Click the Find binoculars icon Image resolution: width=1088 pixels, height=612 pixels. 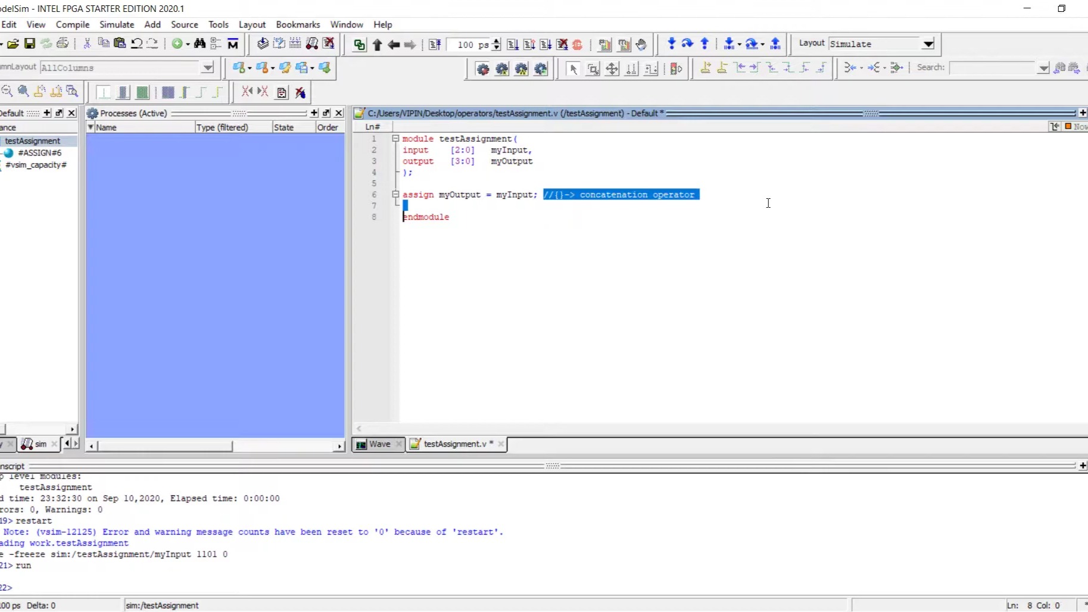coord(199,44)
